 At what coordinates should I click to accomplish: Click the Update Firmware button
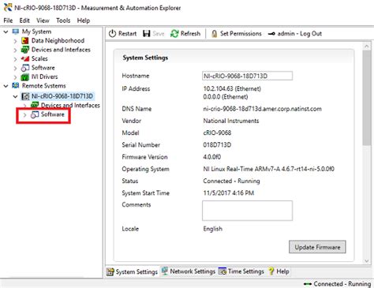[317, 247]
